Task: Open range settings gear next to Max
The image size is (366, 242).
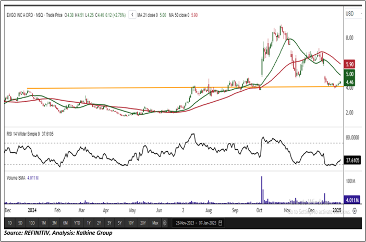Action: click(x=165, y=223)
